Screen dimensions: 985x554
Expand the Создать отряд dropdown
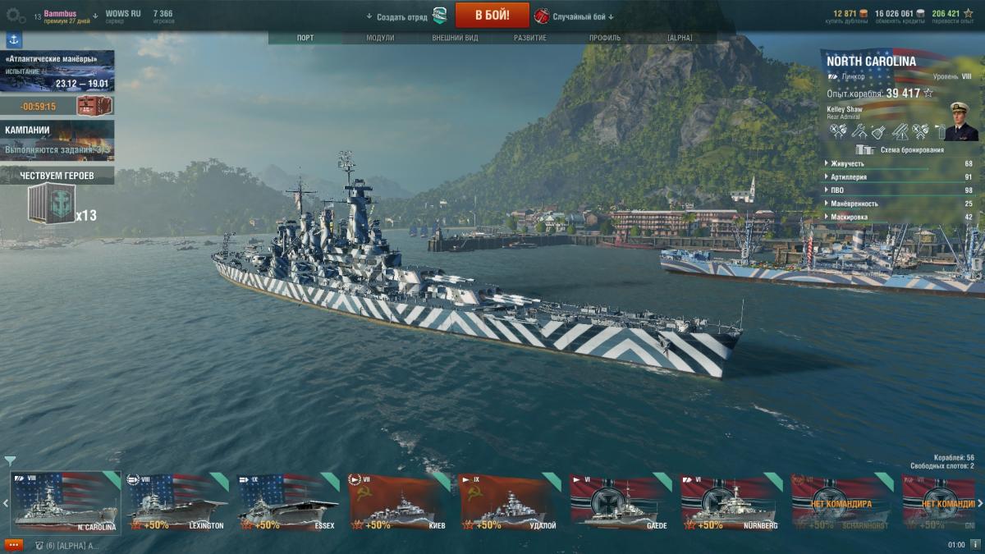click(x=396, y=16)
